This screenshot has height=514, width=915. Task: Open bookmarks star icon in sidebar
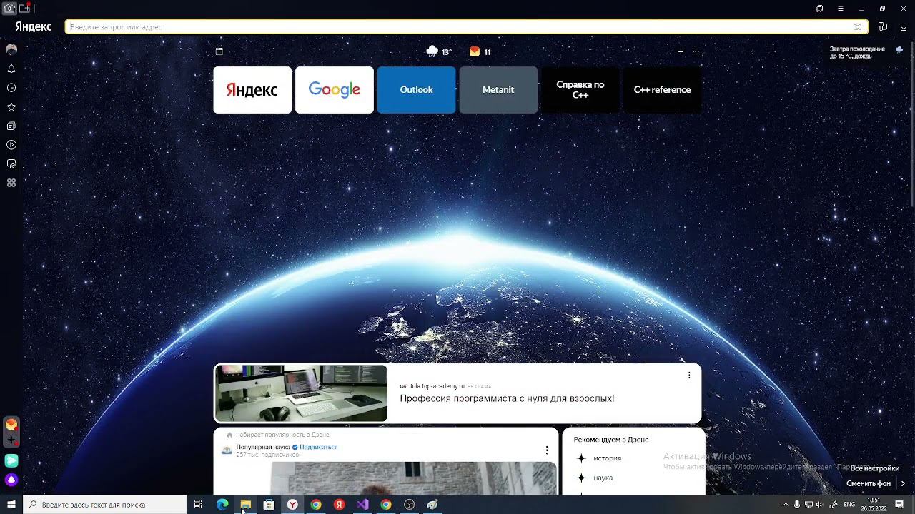coord(11,107)
